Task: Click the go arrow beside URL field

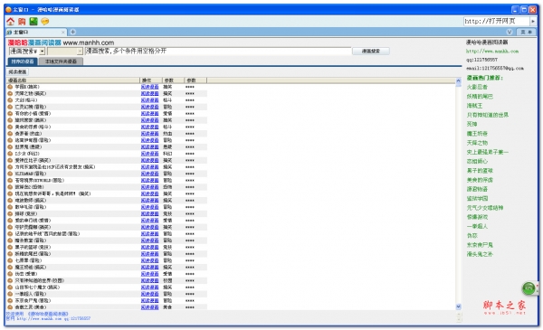Action: click(x=533, y=22)
